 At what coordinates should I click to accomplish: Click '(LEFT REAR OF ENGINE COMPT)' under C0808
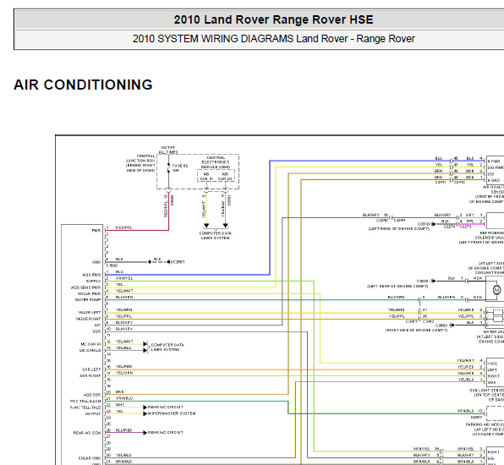point(397,286)
